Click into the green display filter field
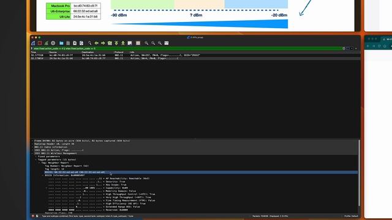 pos(187,48)
